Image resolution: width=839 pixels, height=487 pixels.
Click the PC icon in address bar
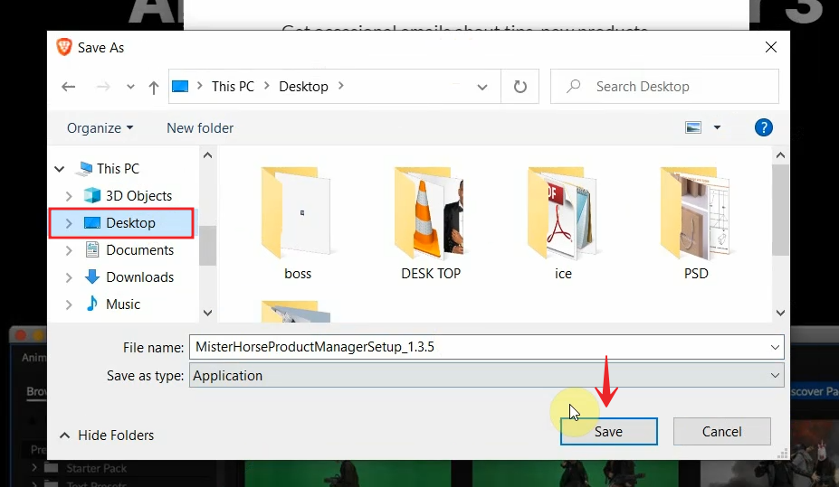[180, 87]
